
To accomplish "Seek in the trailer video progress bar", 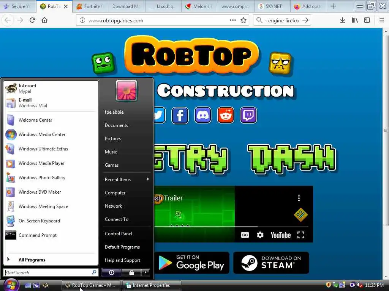I will [x=231, y=227].
